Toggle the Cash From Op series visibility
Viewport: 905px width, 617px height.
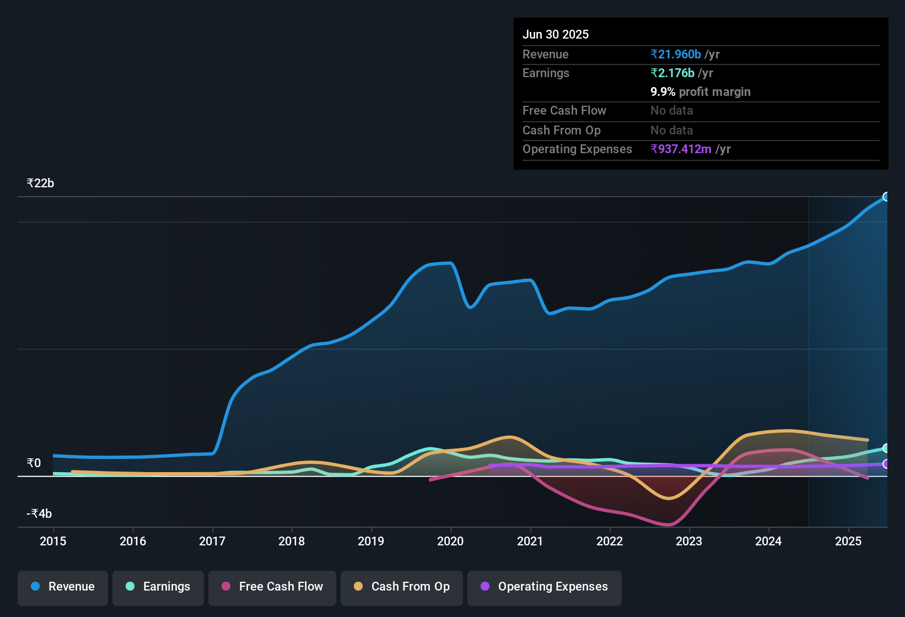[x=401, y=587]
